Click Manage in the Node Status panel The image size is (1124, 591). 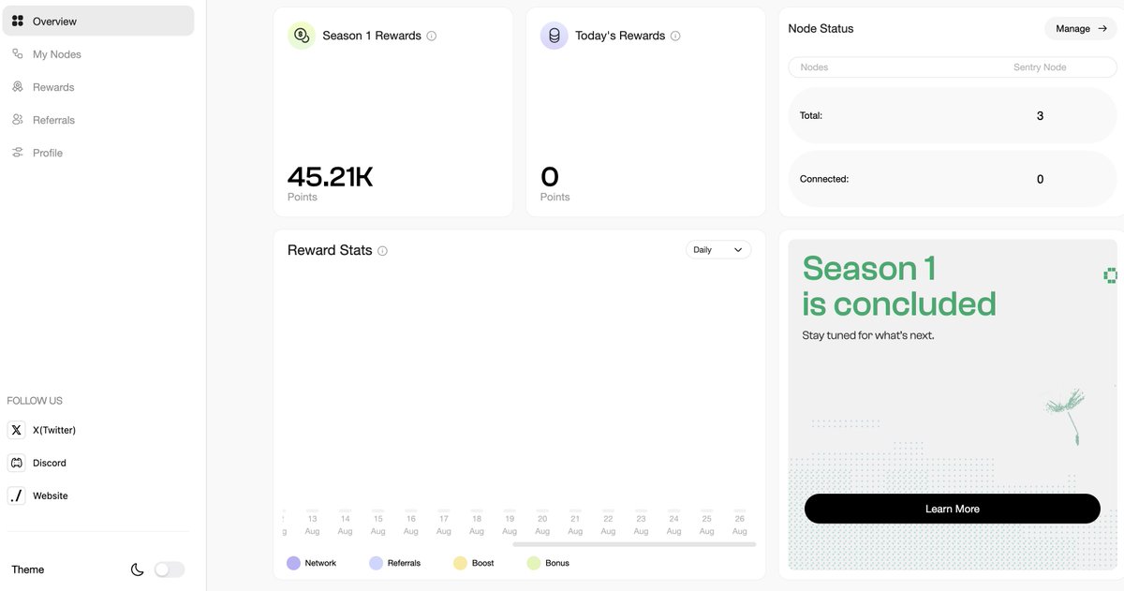tap(1080, 28)
